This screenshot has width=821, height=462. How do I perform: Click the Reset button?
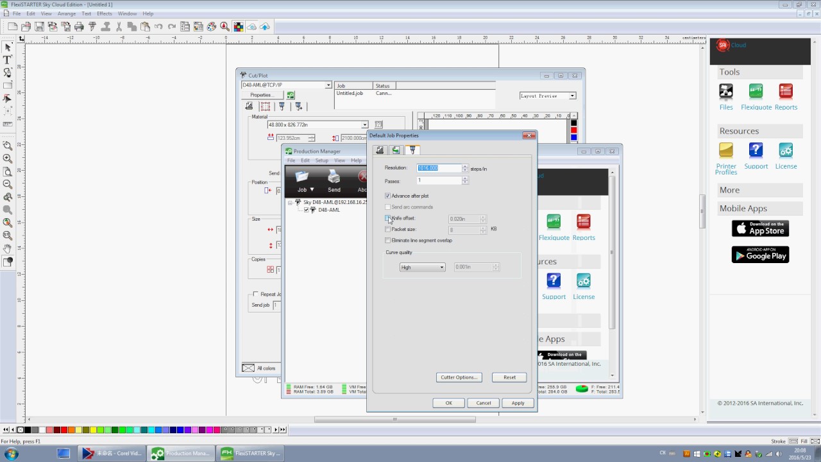click(509, 377)
